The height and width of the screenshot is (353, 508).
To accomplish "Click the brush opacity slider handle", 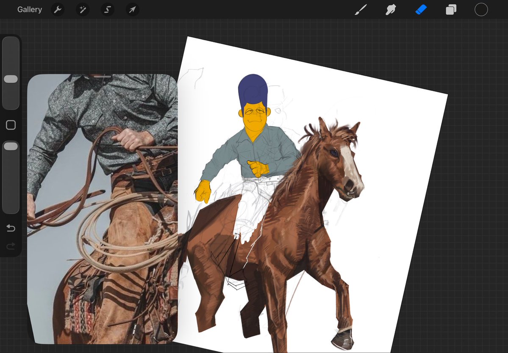I will click(11, 146).
